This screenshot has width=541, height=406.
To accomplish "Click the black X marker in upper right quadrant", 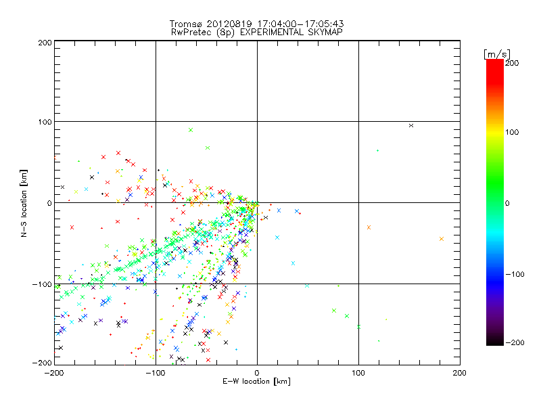I will (411, 126).
